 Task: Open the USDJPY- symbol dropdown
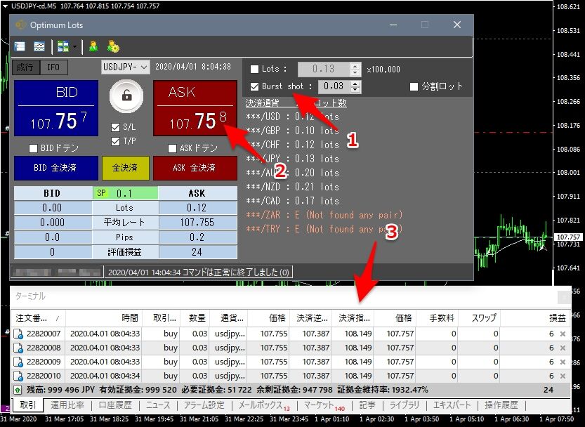125,67
